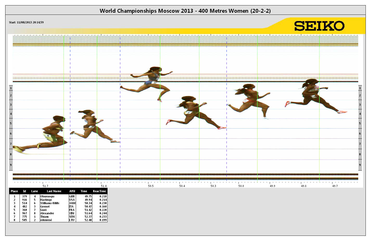Select the 50.5 time scale mark
371x241 pixels.
click(x=151, y=186)
